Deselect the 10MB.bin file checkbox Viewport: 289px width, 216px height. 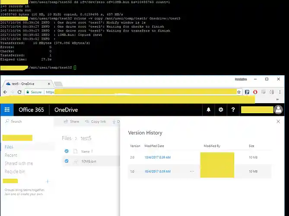coord(67,161)
